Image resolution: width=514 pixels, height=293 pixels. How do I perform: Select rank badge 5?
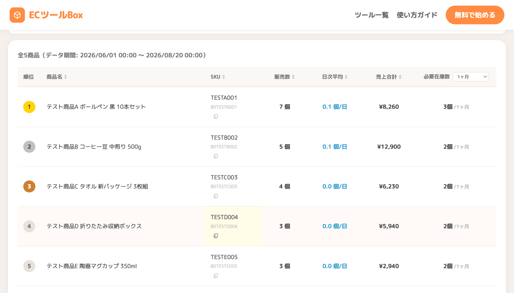click(29, 266)
